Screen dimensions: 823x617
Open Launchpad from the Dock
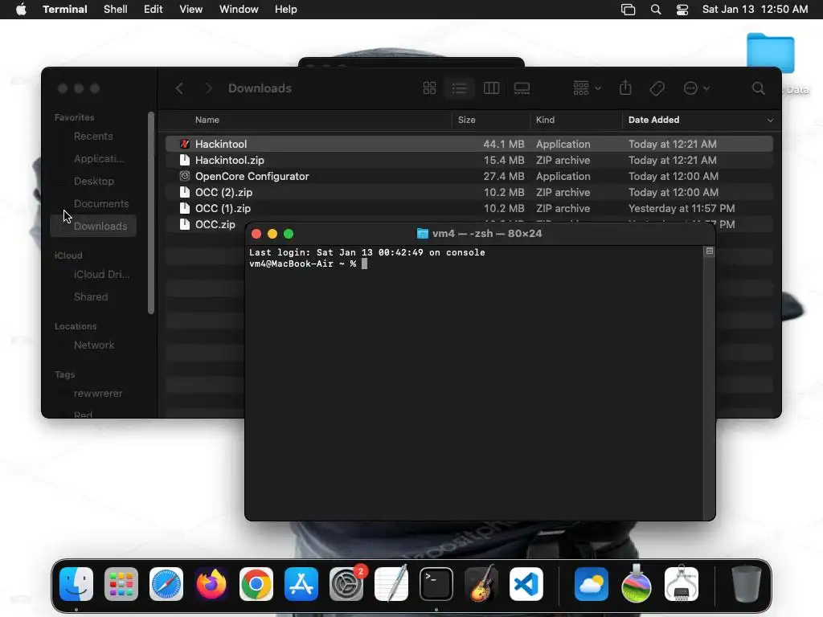121,584
